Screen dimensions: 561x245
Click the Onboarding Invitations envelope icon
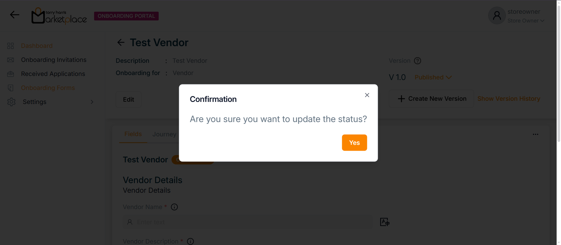pyautogui.click(x=11, y=60)
